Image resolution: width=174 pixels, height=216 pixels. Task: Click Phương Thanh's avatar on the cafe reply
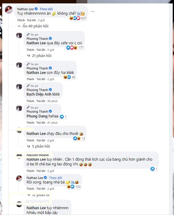point(19,36)
